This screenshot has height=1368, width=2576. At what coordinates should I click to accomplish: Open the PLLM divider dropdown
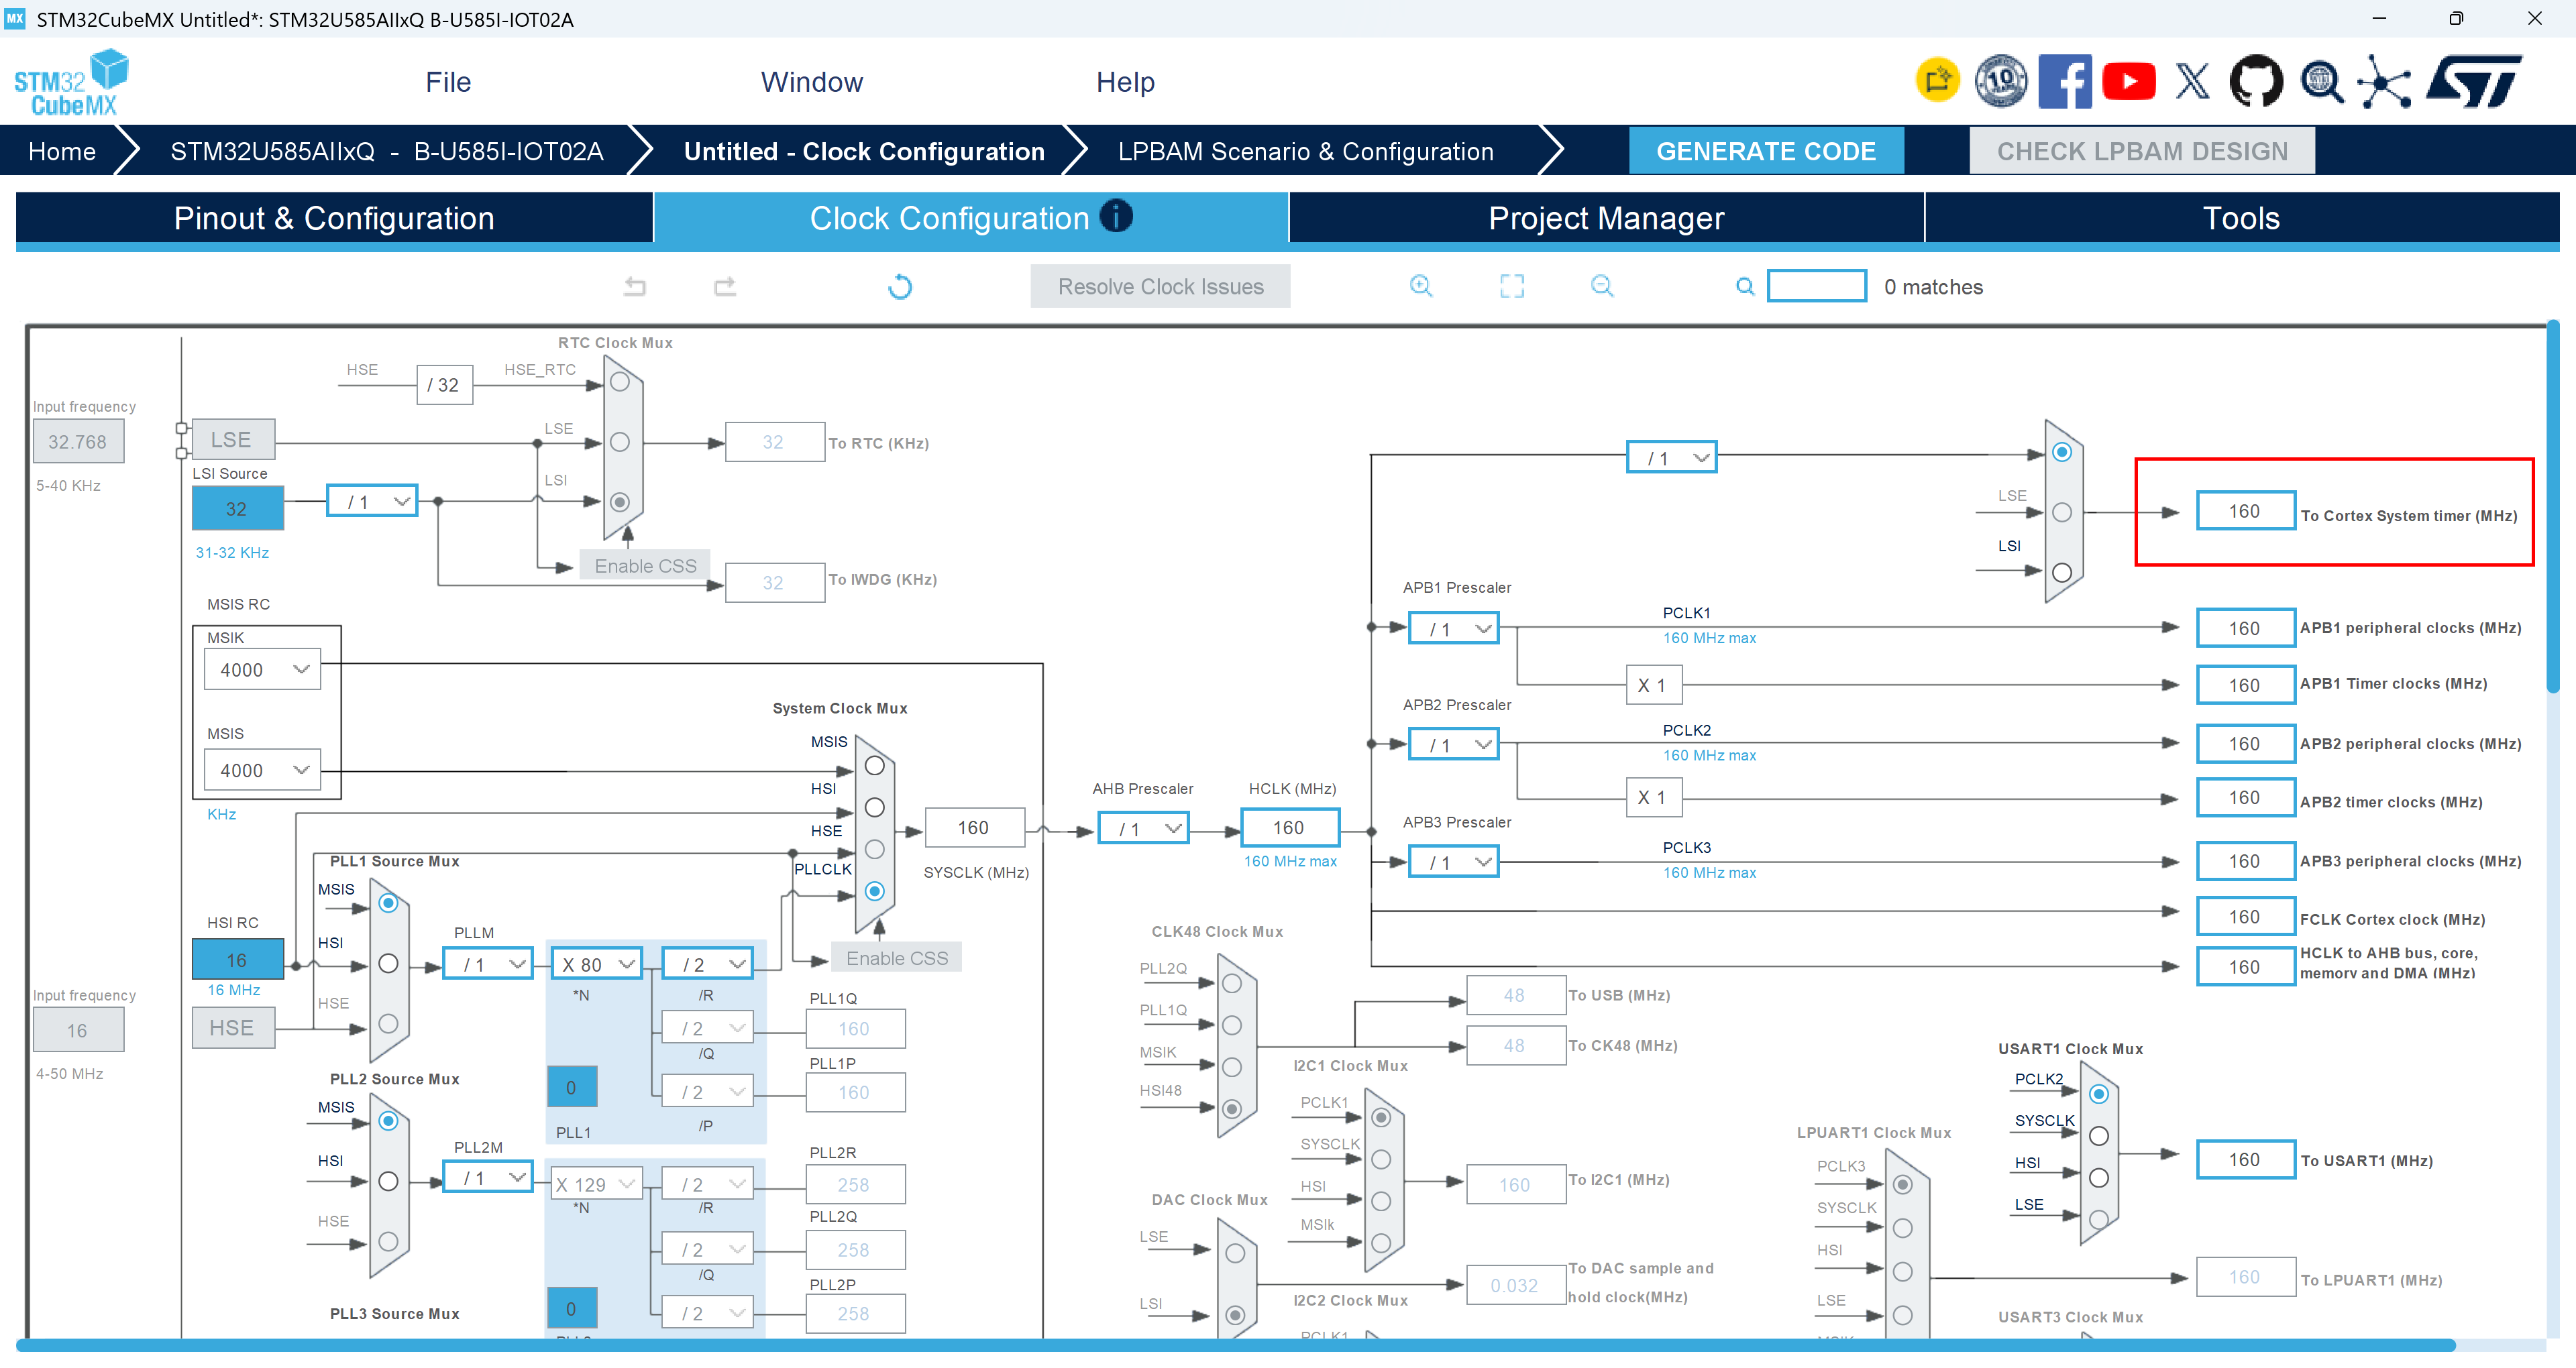pyautogui.click(x=488, y=965)
